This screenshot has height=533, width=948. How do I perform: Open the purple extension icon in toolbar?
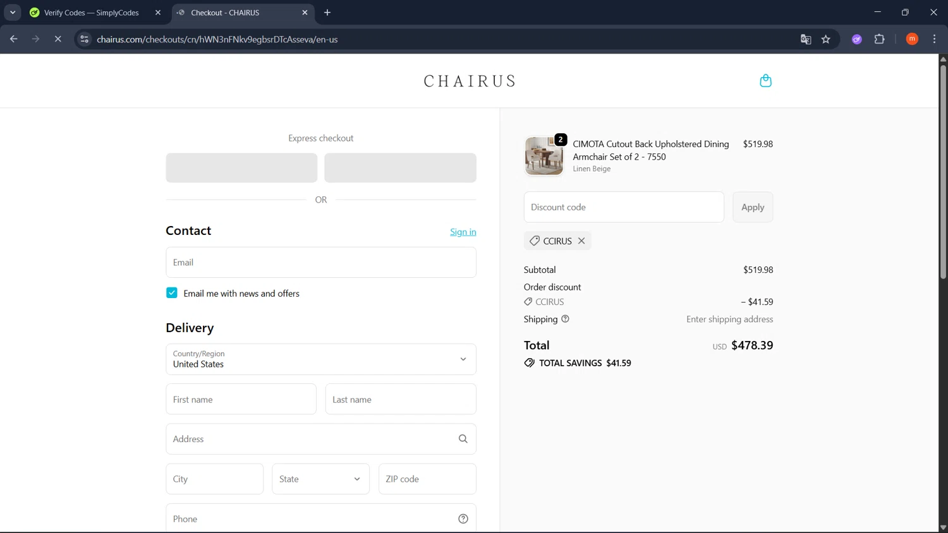click(x=857, y=39)
